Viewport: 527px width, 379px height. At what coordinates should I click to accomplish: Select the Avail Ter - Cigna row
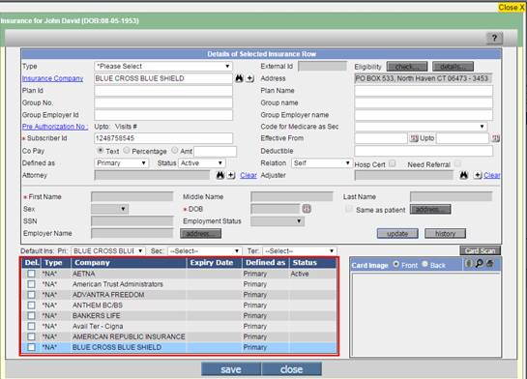coord(179,326)
